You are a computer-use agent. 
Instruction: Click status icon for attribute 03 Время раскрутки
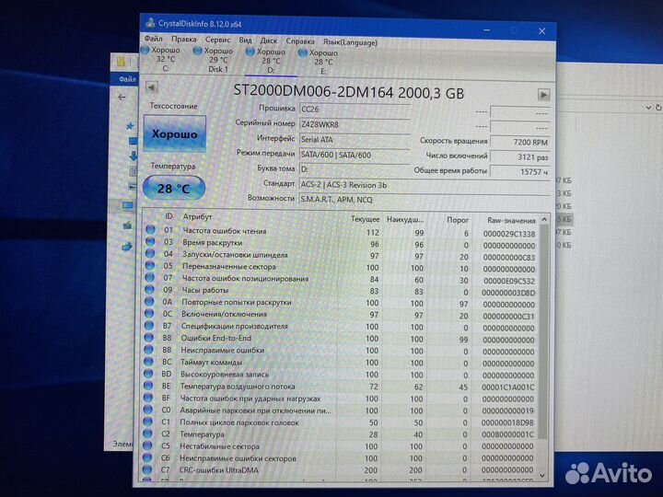[150, 241]
